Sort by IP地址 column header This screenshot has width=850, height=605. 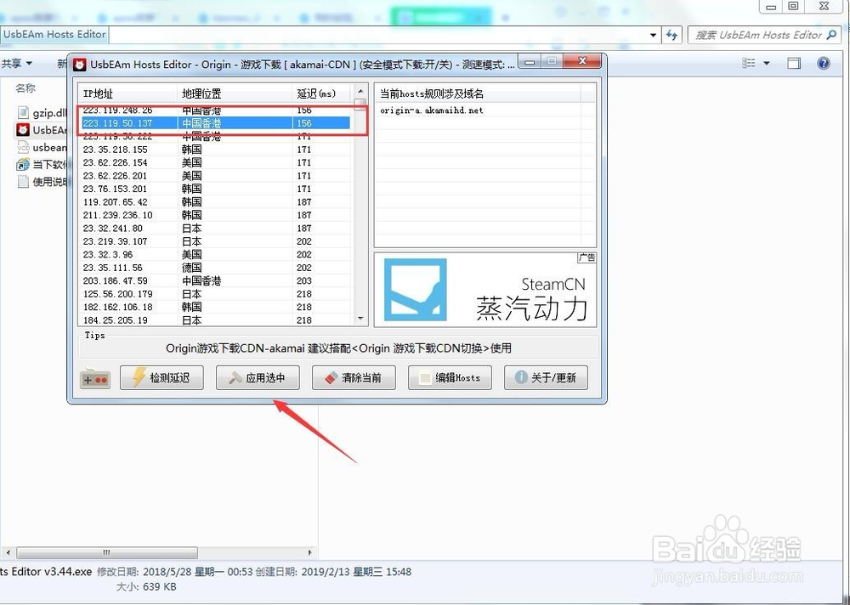(128, 93)
